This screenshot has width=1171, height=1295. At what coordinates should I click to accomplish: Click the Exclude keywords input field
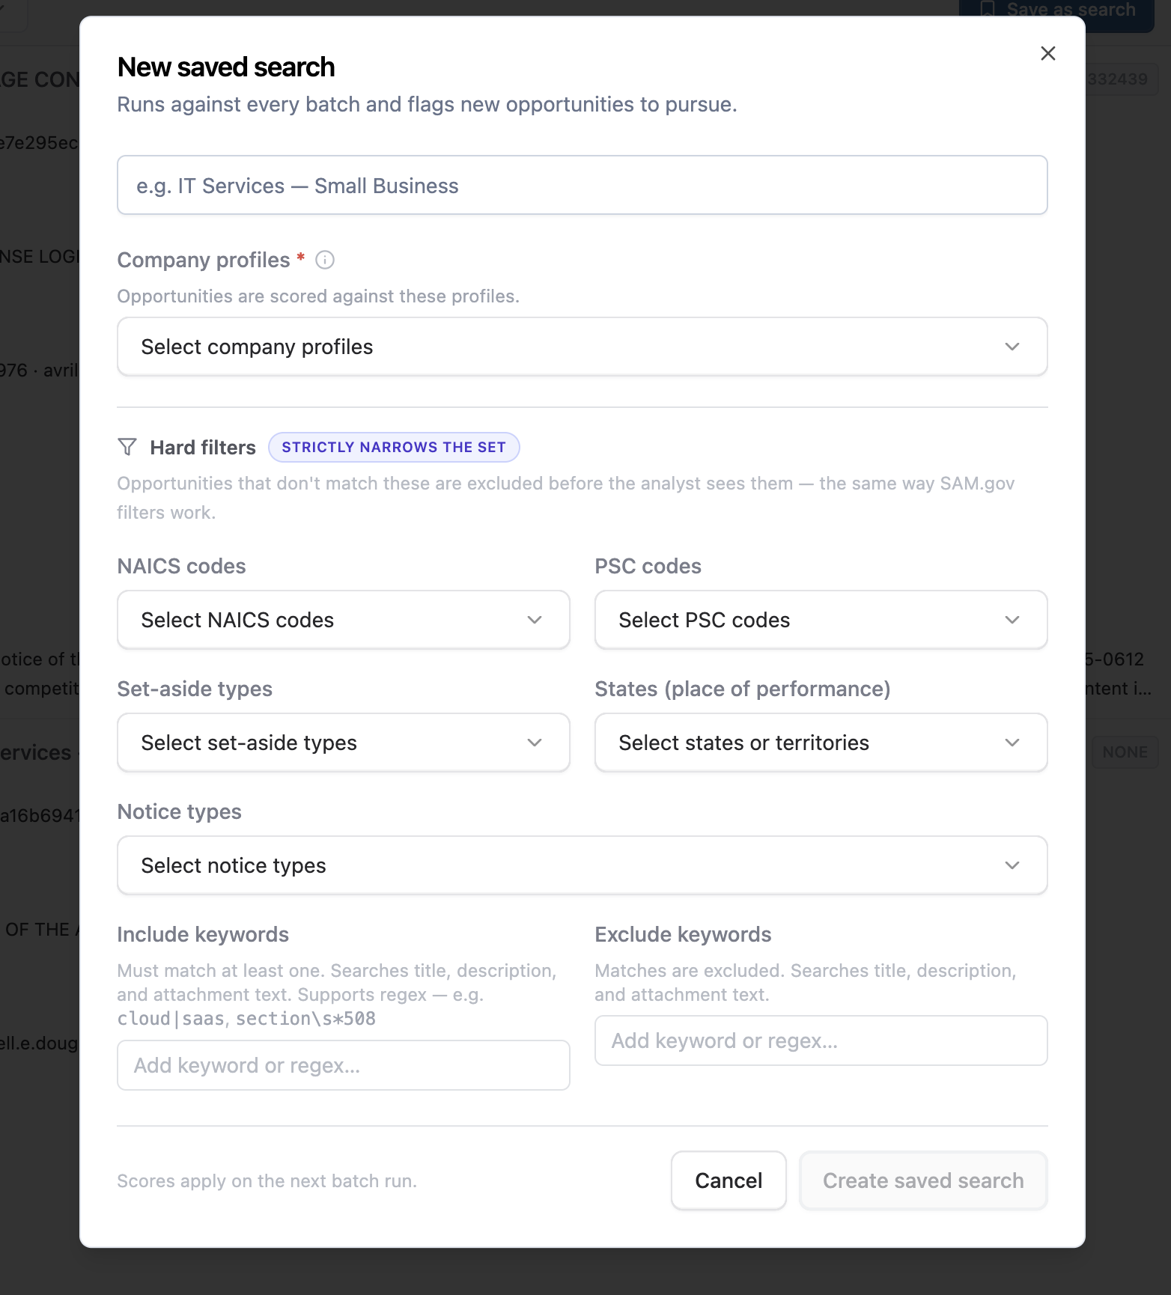[x=821, y=1040]
